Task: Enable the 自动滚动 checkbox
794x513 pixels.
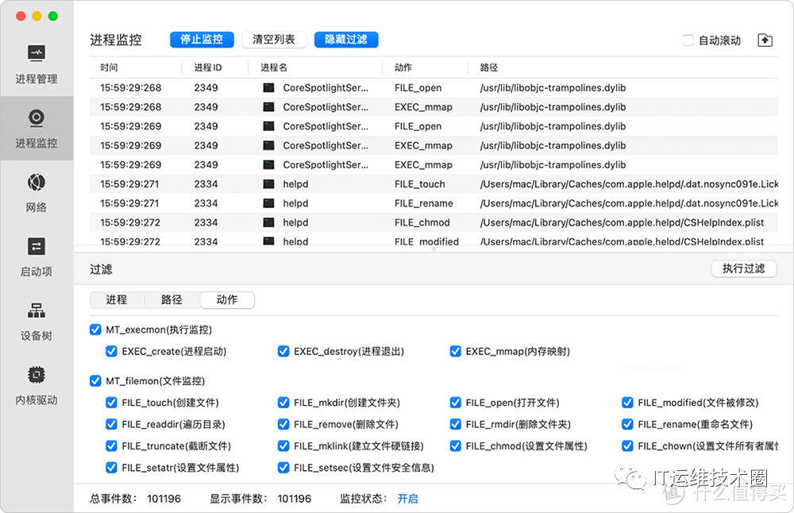Action: [x=688, y=40]
